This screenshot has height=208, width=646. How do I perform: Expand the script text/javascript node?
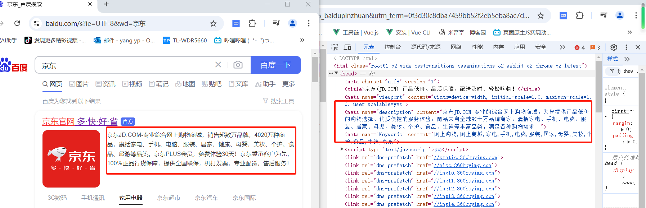point(342,149)
